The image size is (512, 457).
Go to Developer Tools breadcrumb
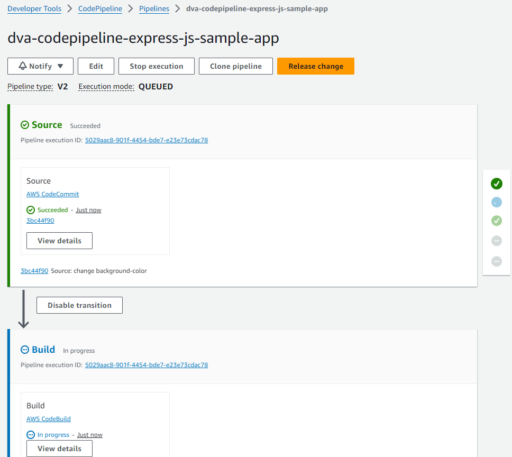coord(34,9)
